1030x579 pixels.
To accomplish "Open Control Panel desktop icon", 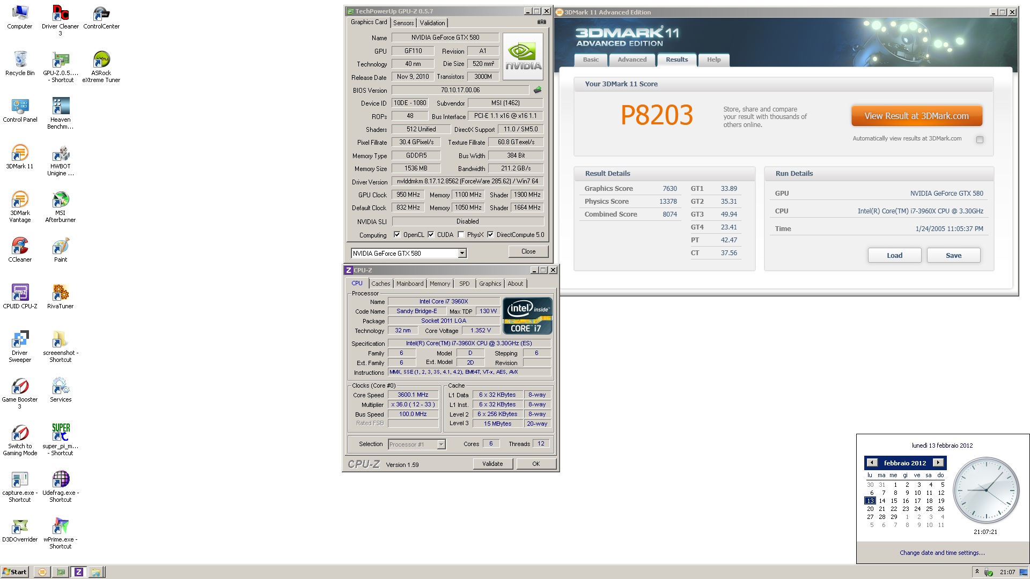I will tap(20, 110).
